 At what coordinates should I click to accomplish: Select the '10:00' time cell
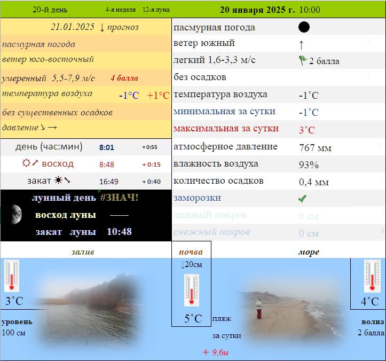point(310,10)
